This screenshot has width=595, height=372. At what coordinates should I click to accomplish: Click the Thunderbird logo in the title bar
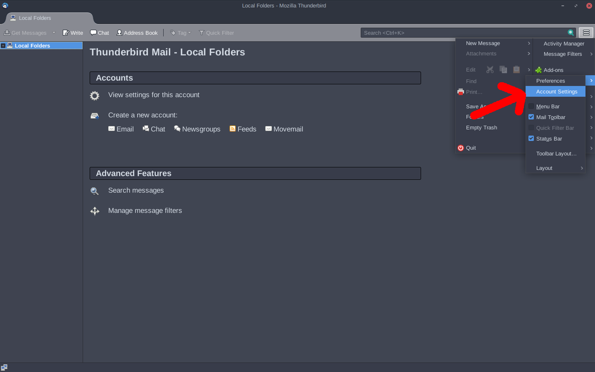click(x=5, y=6)
